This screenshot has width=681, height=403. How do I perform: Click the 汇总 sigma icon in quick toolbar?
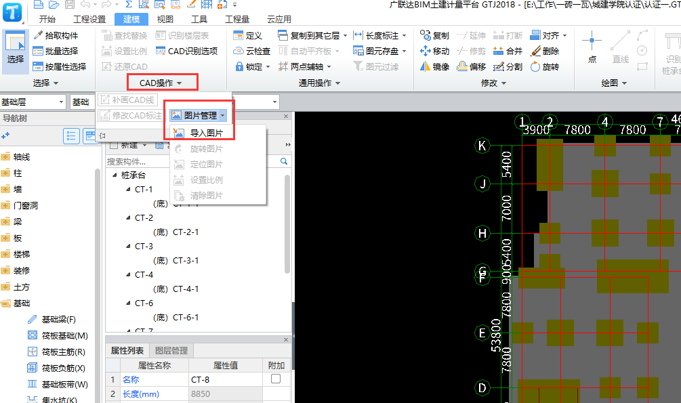(129, 4)
